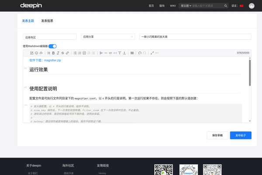Open the emoji picker icon
Viewport: 262px width, 175px height.
click(x=36, y=53)
